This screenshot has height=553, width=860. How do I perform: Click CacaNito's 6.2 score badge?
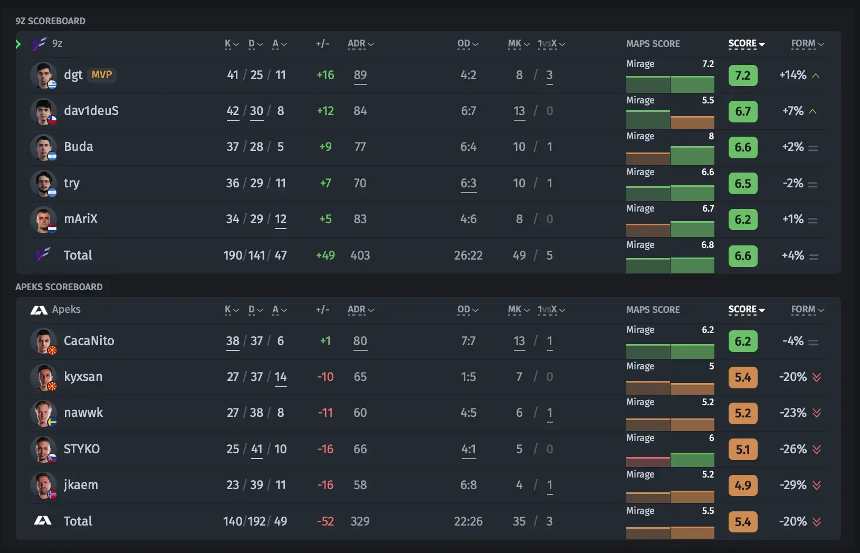tap(743, 341)
